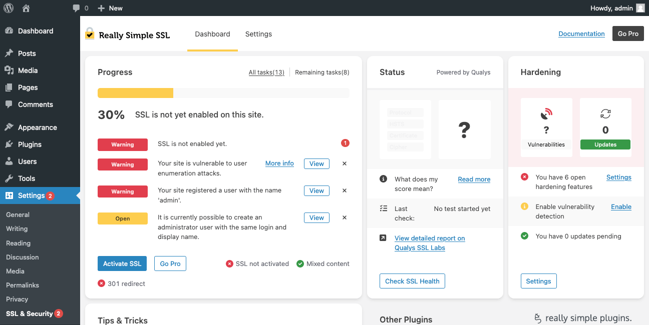Open Reading settings submenu

[x=19, y=243]
